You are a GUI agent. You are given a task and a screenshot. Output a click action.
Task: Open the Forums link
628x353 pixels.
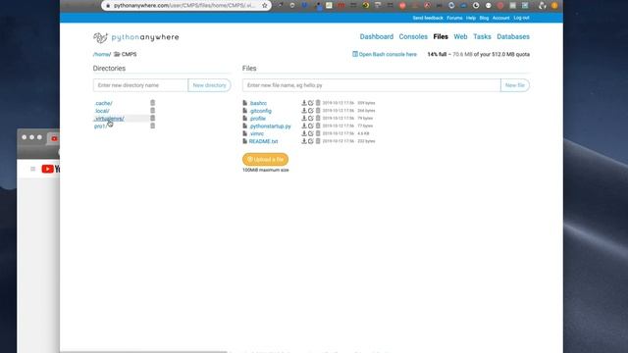(454, 18)
